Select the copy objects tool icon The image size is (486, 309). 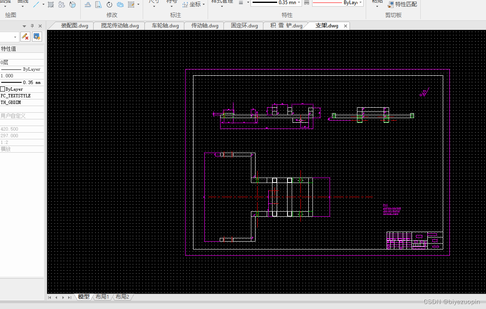click(x=120, y=4)
